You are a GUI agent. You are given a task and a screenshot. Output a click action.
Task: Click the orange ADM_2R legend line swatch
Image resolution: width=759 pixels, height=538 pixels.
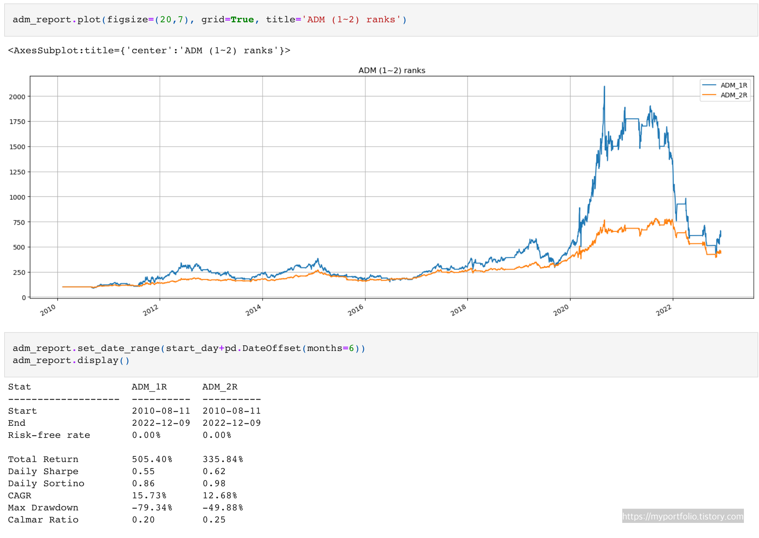pos(709,95)
